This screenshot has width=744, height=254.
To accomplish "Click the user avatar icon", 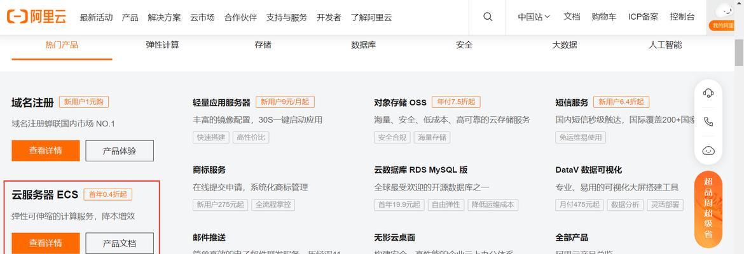I will (x=724, y=10).
